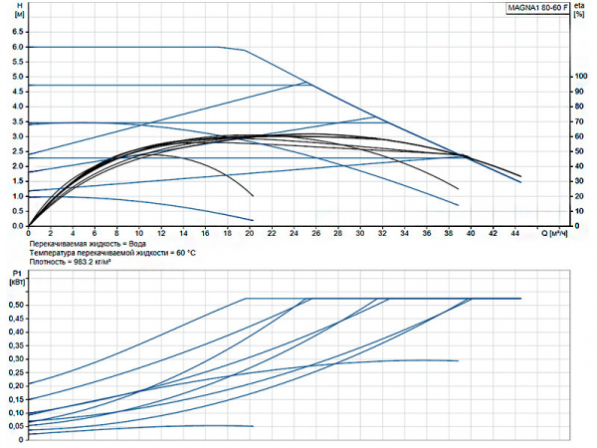This screenshot has width=597, height=448.
Task: Click the eta [%] efficiency axis title
Action: click(x=583, y=12)
